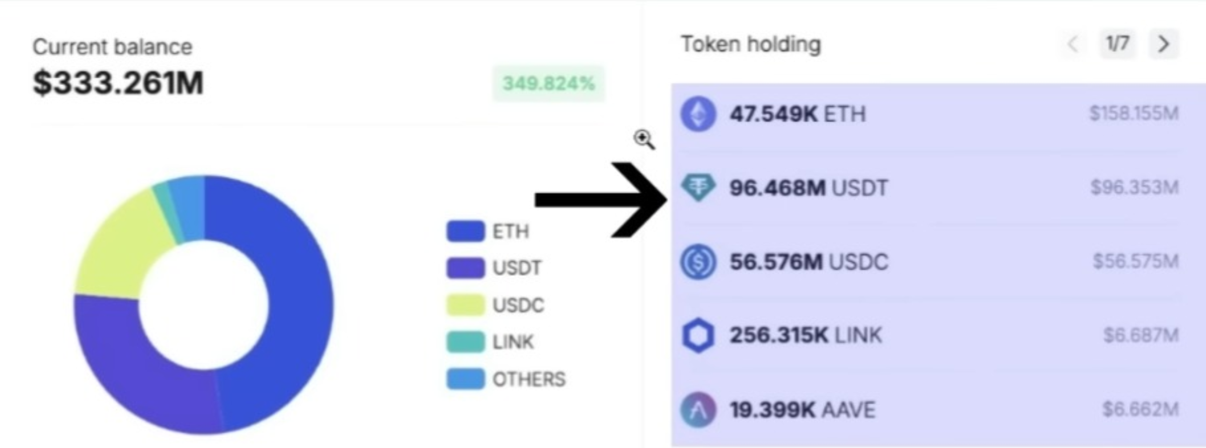
Task: Click the Tether USDT token icon
Action: [x=698, y=187]
